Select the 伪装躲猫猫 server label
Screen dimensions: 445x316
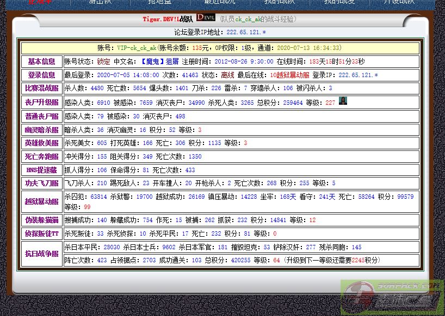tap(41, 220)
